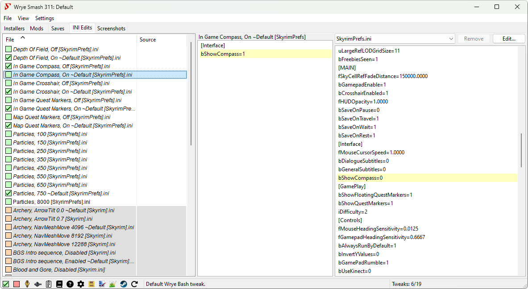The image size is (528, 289).
Task: Toggle Blood and Gore, Disabled checkbox
Action: click(8, 269)
